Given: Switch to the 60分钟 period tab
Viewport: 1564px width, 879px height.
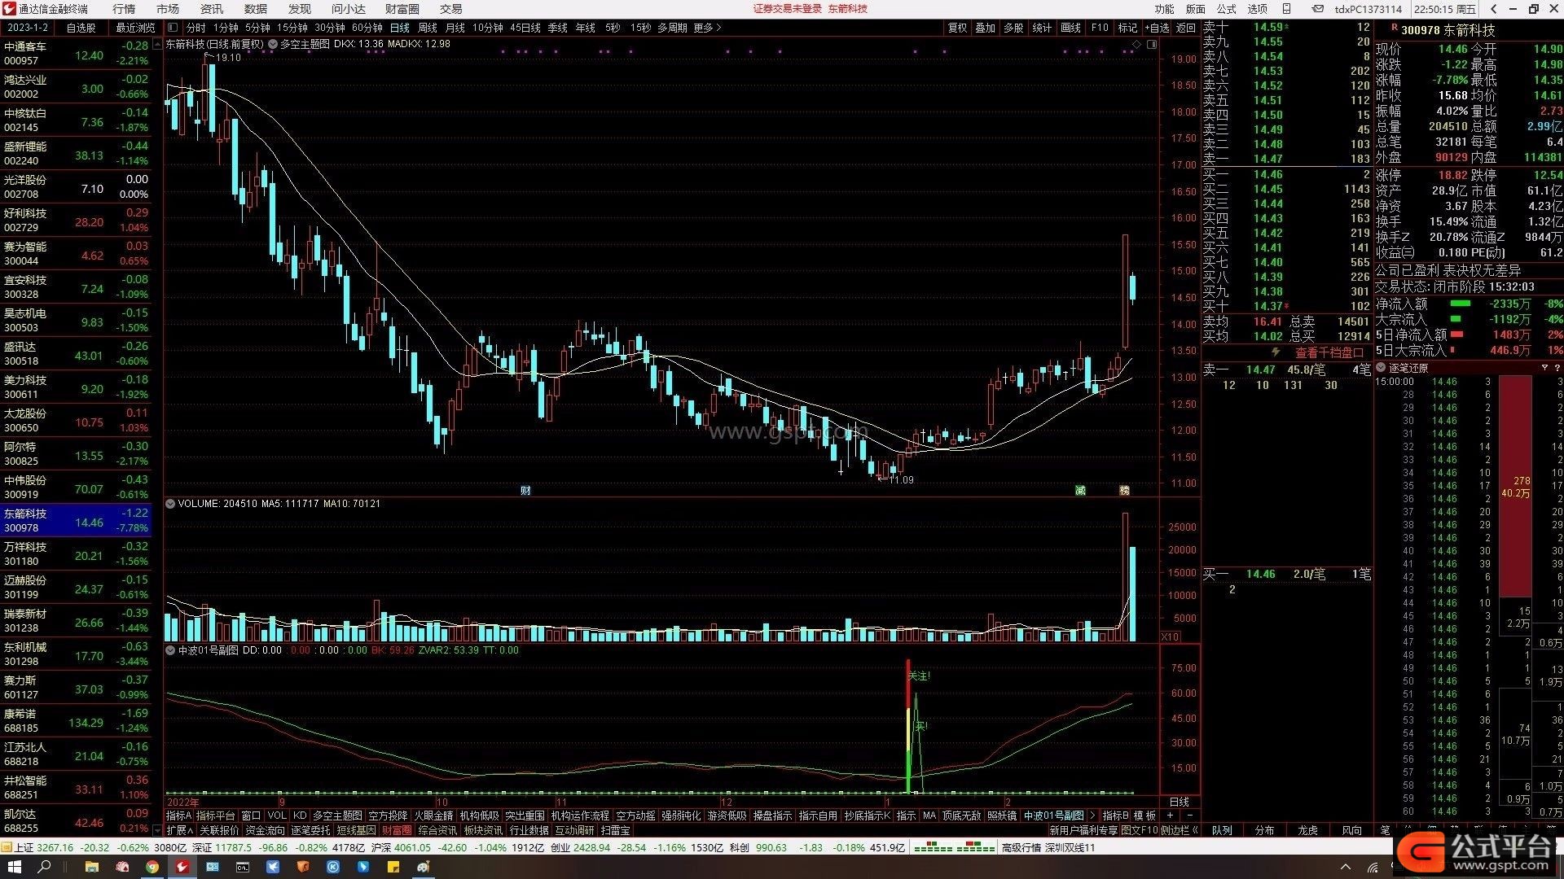Looking at the screenshot, I should click(x=367, y=28).
